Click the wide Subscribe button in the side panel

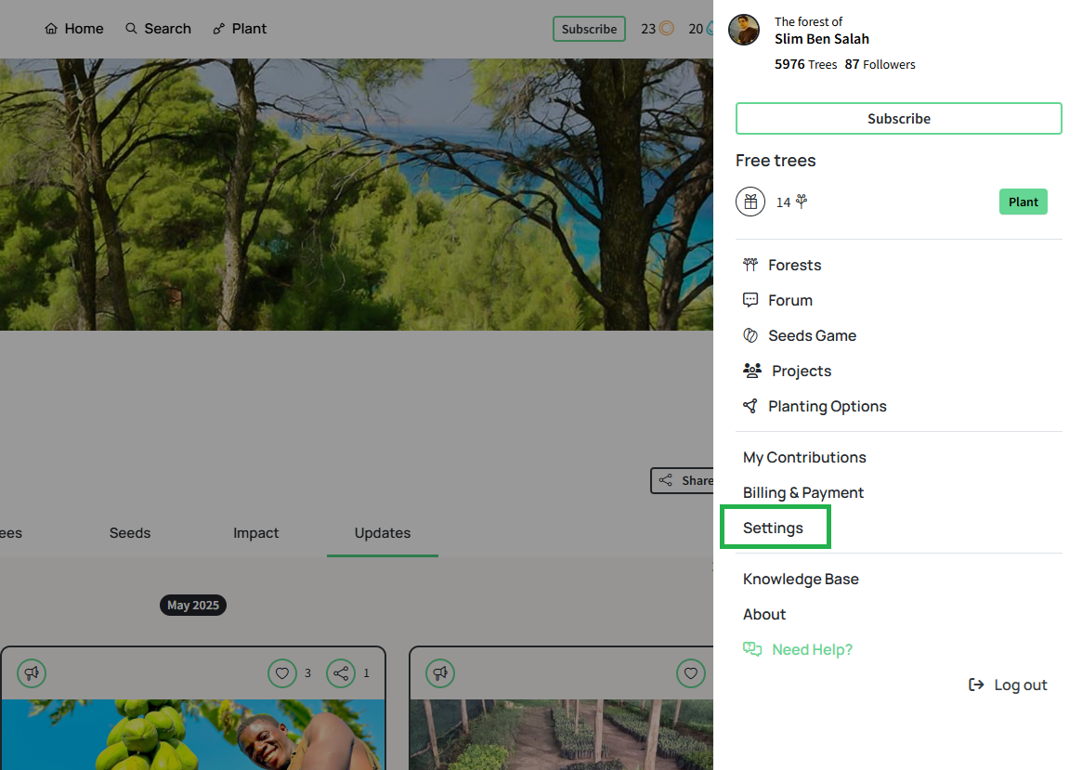pyautogui.click(x=898, y=119)
